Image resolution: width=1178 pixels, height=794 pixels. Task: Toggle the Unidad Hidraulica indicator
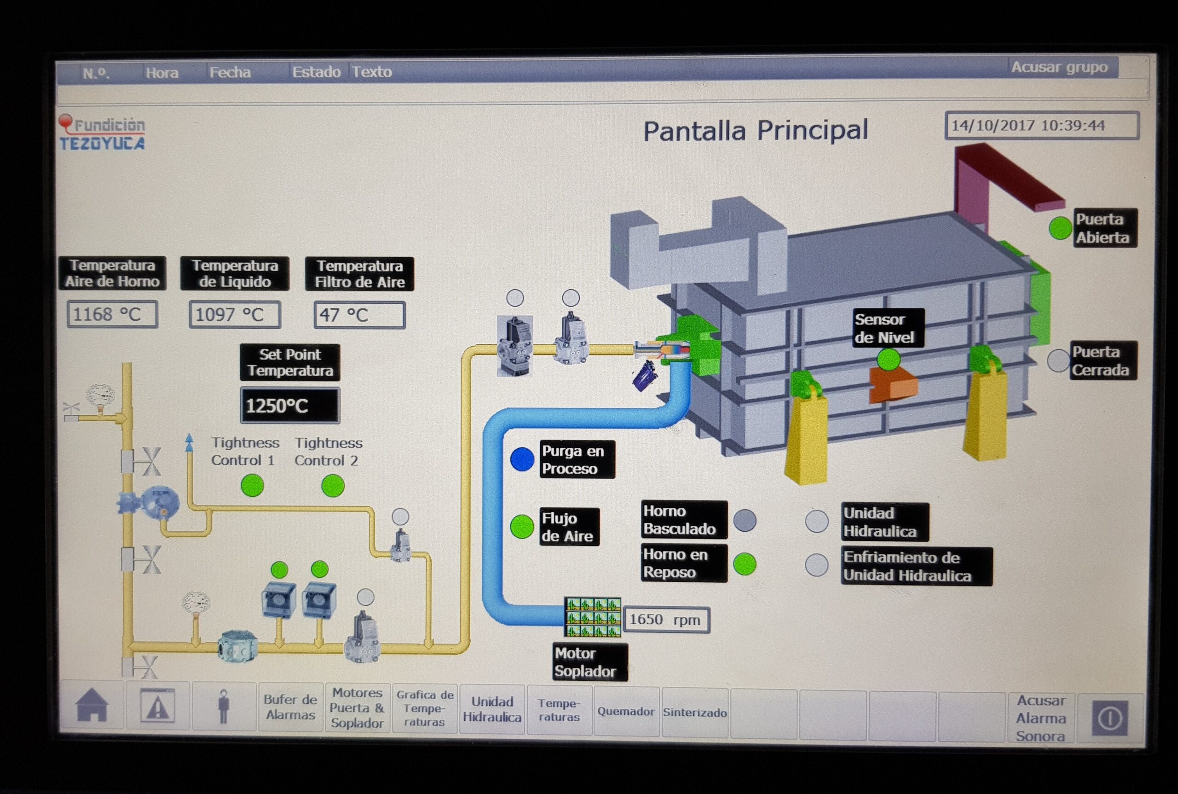click(817, 521)
